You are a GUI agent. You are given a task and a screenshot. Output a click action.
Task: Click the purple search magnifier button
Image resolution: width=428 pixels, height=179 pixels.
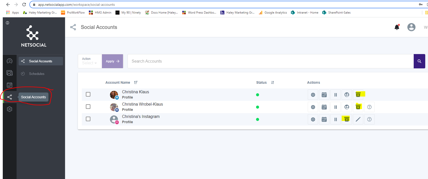[x=419, y=61]
